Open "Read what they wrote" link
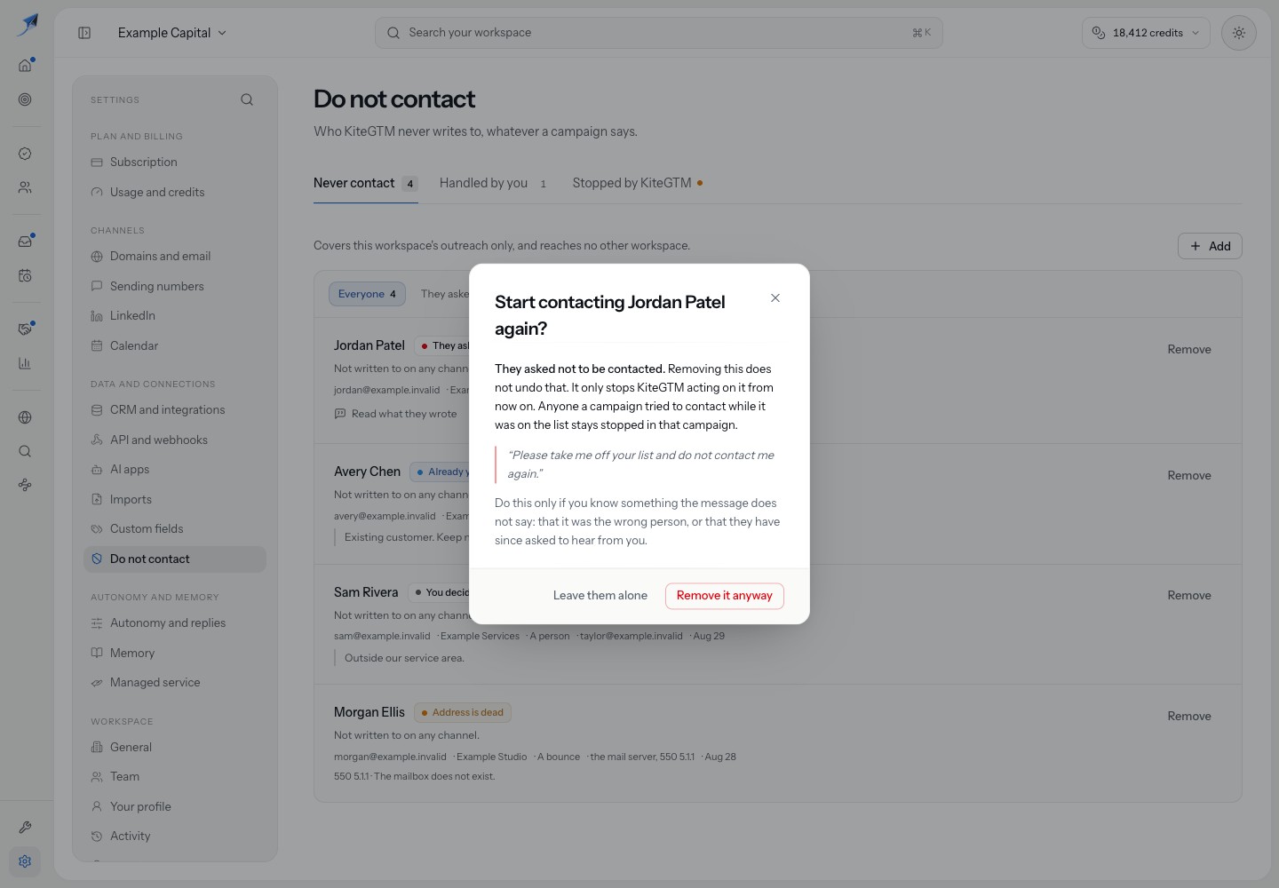 click(x=395, y=414)
